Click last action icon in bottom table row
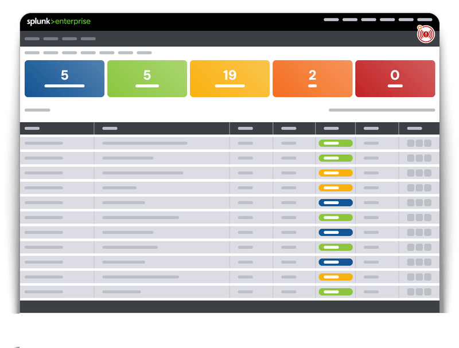Screen dimensions: 459x348 click(x=427, y=292)
